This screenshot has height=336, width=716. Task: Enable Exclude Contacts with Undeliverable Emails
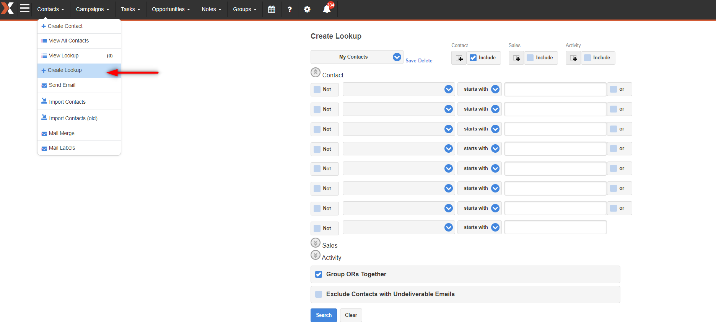tap(319, 294)
